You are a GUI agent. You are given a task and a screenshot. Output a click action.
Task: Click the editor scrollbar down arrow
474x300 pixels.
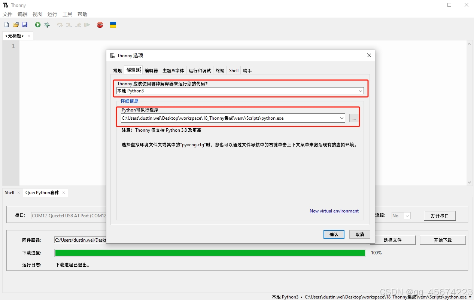(470, 183)
